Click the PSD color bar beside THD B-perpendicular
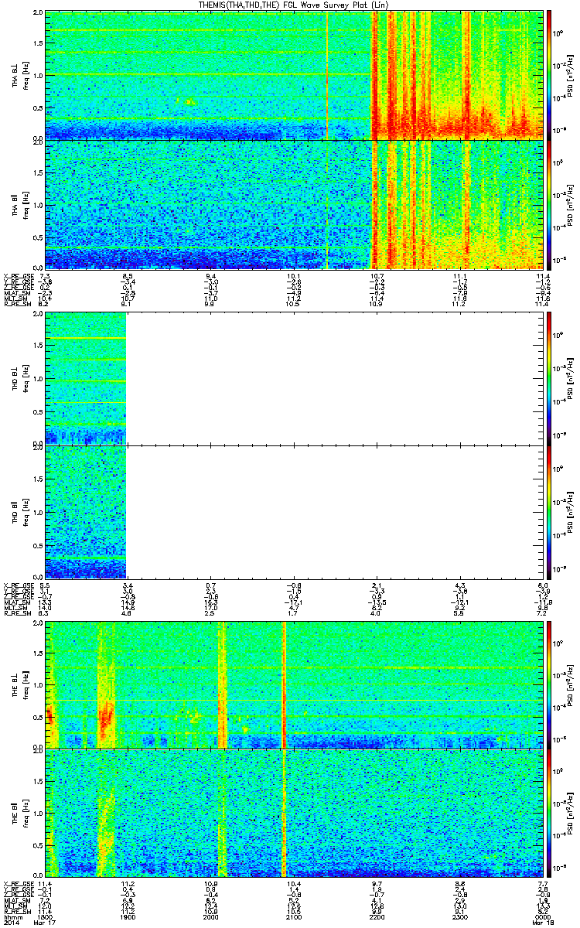 pyautogui.click(x=549, y=379)
